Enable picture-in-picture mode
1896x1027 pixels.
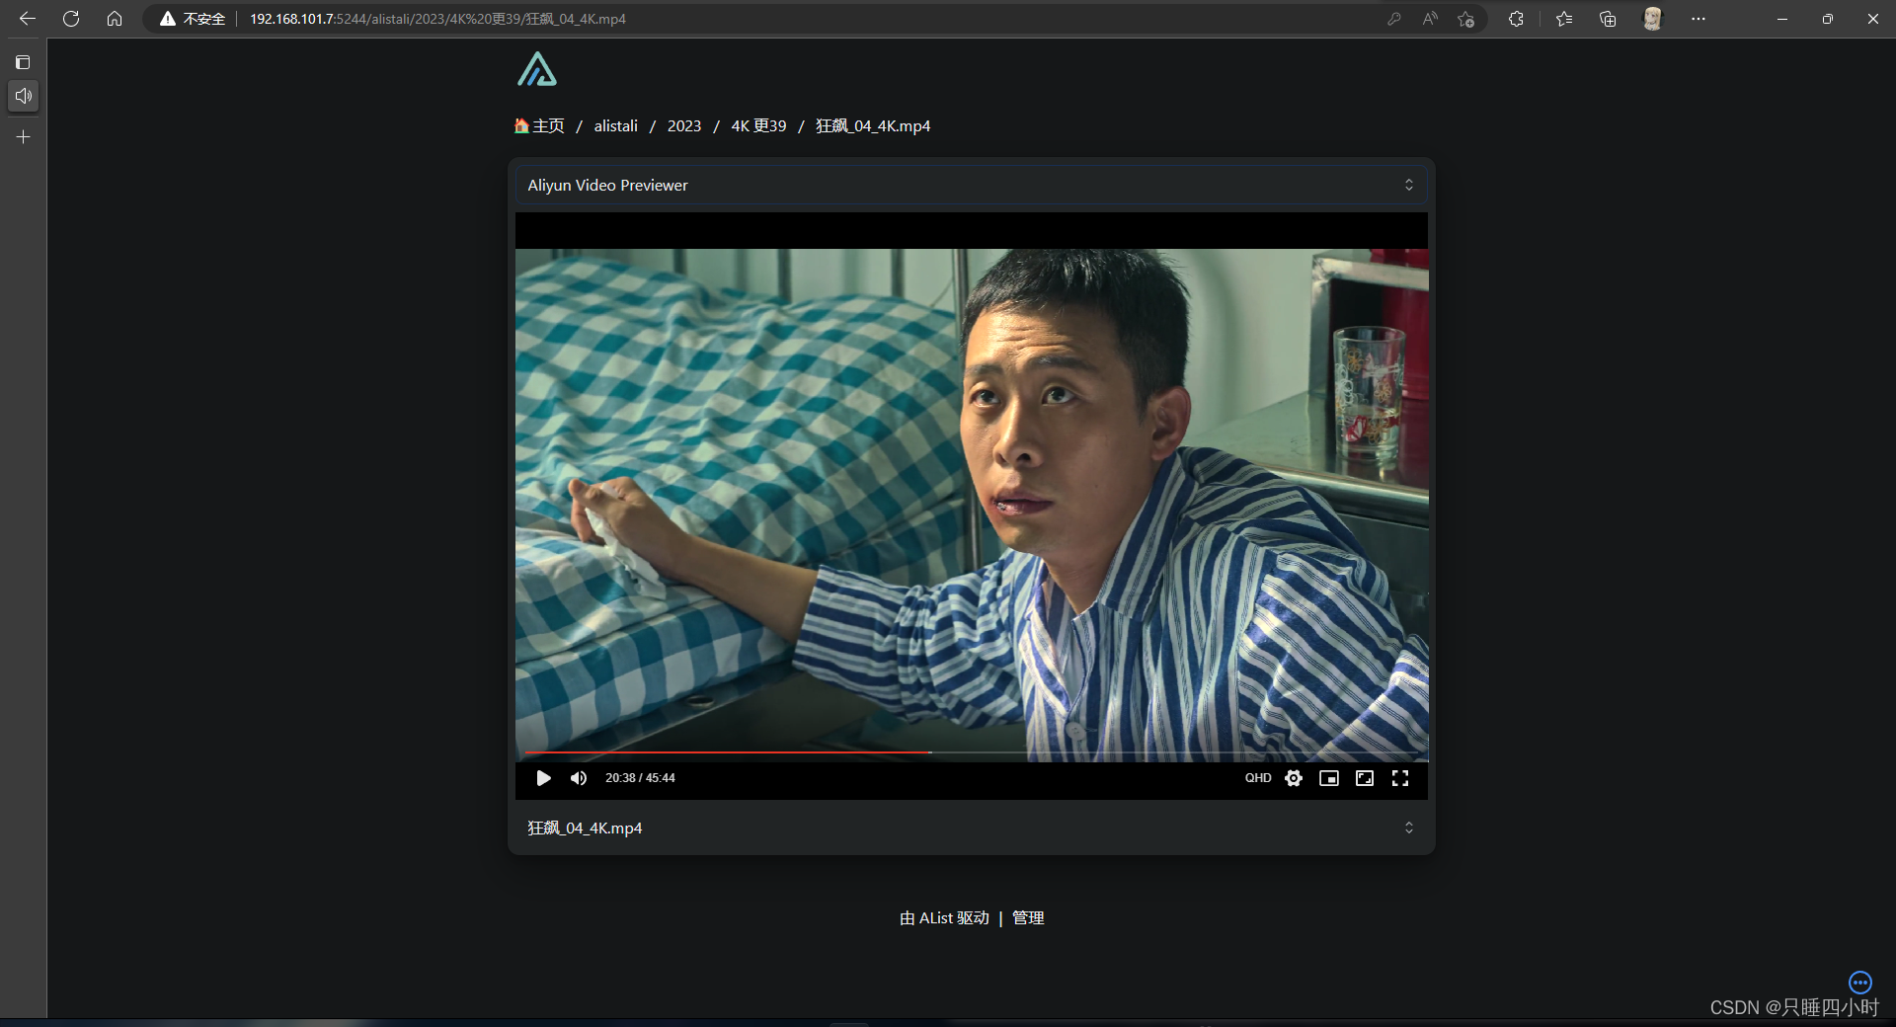click(x=1329, y=778)
